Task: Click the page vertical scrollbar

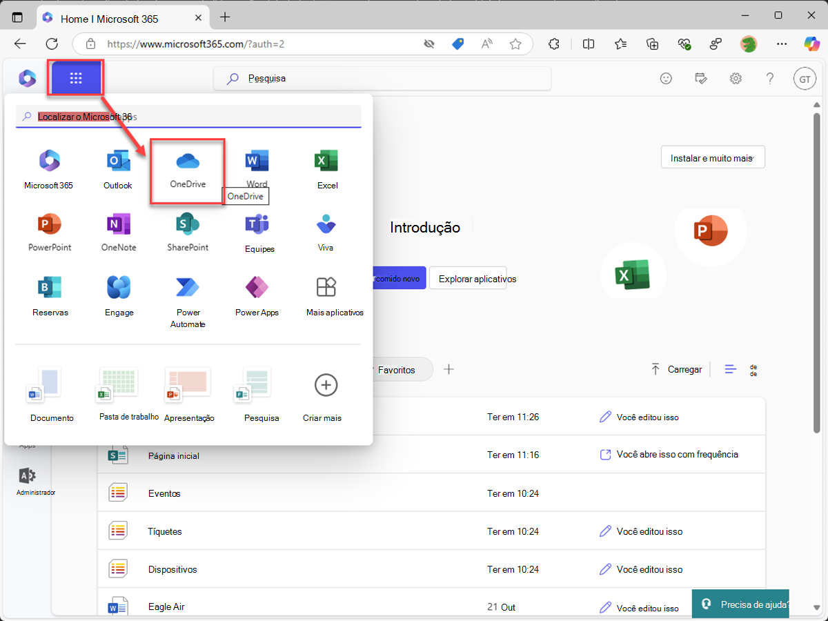Action: click(817, 273)
